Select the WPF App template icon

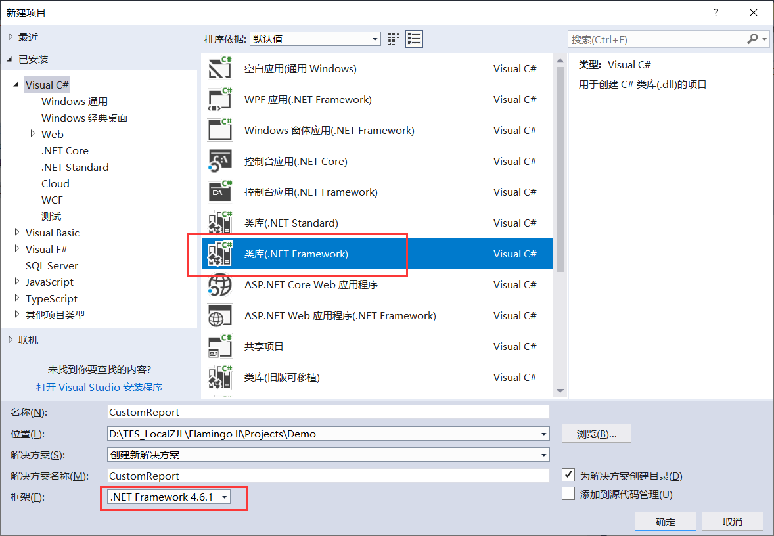(x=220, y=100)
